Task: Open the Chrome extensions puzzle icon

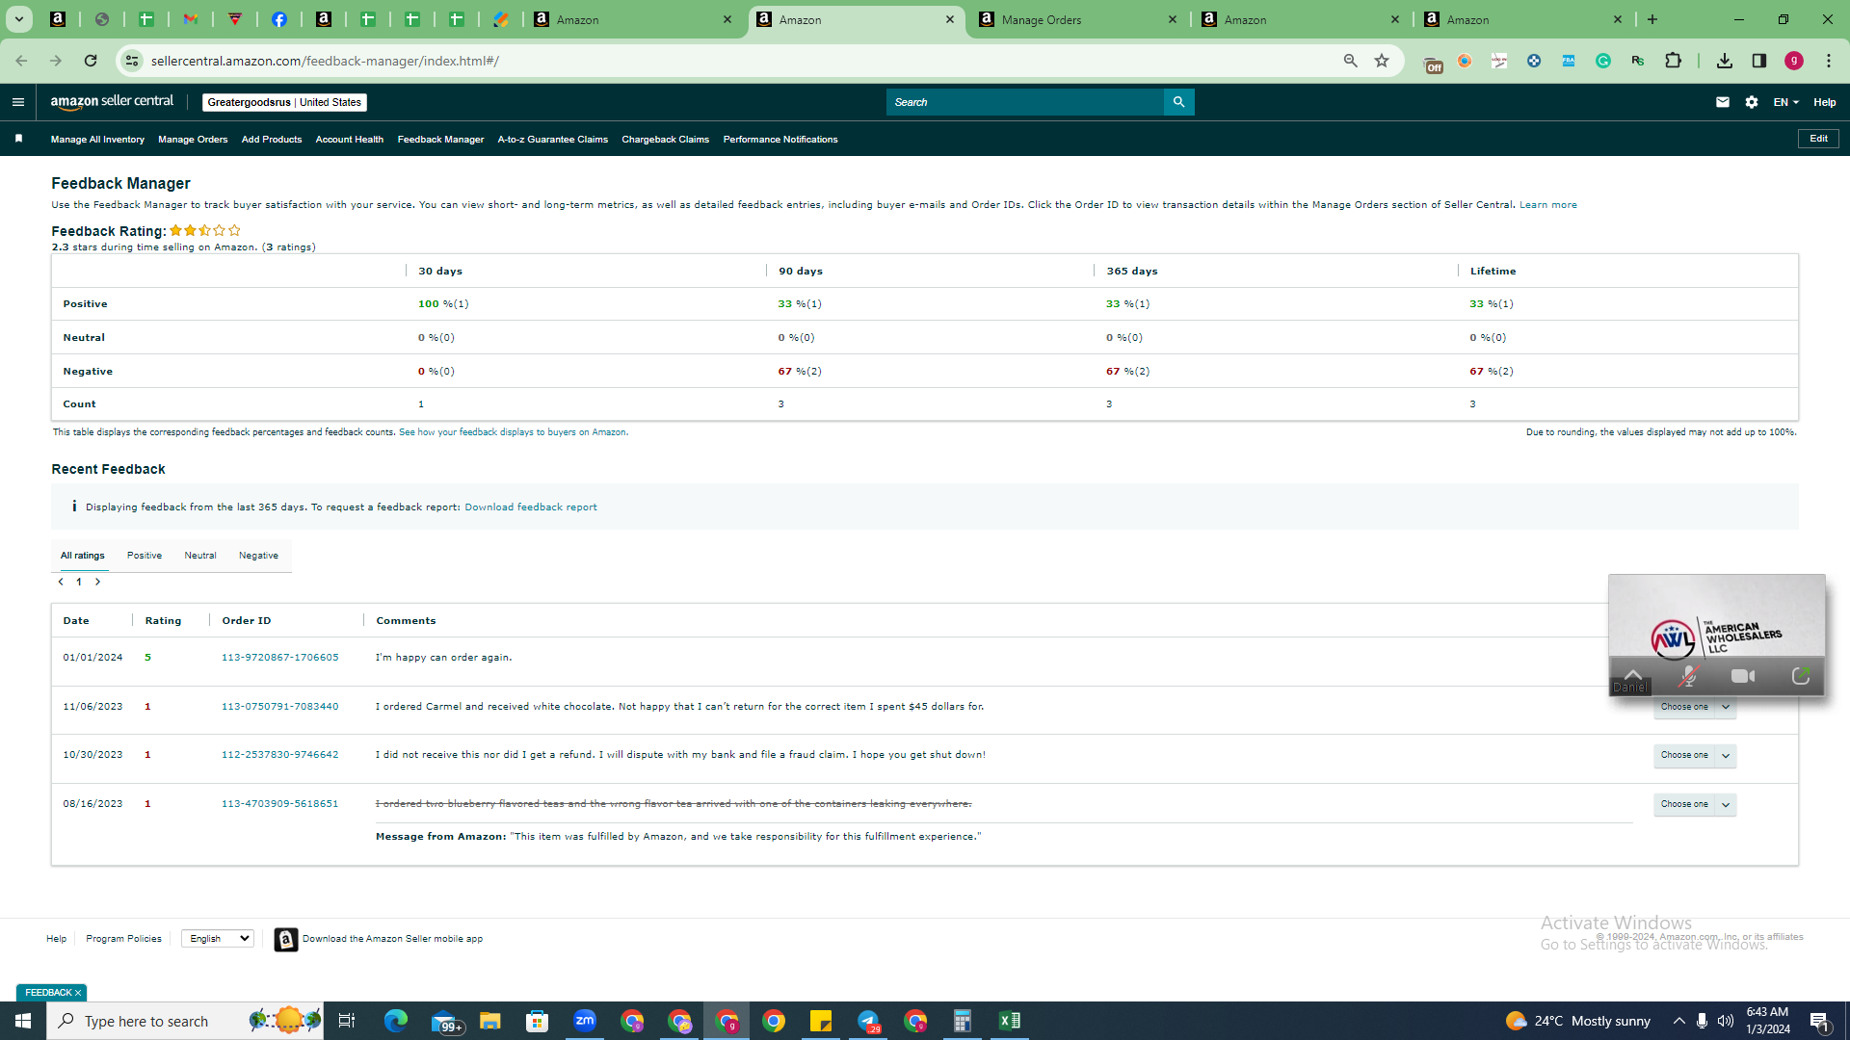Action: coord(1673,61)
